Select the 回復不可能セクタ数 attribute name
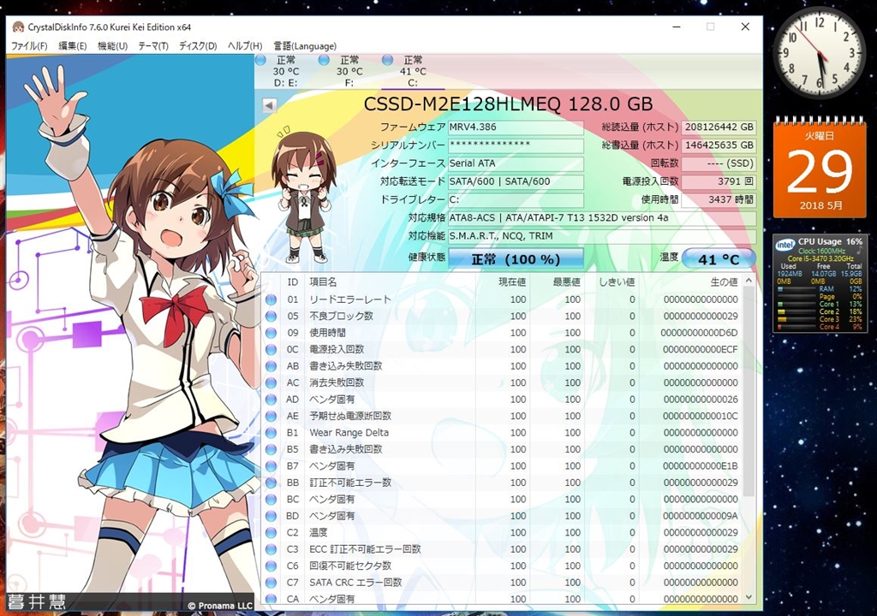 350,566
